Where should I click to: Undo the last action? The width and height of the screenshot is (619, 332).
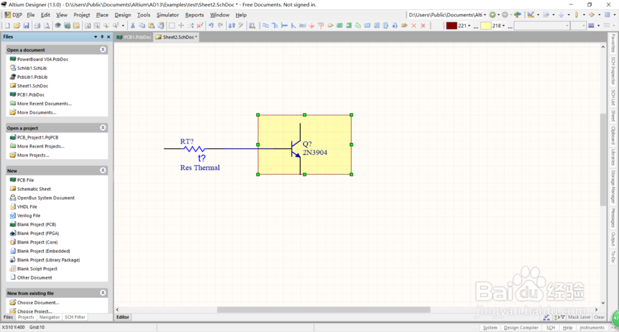(x=211, y=25)
